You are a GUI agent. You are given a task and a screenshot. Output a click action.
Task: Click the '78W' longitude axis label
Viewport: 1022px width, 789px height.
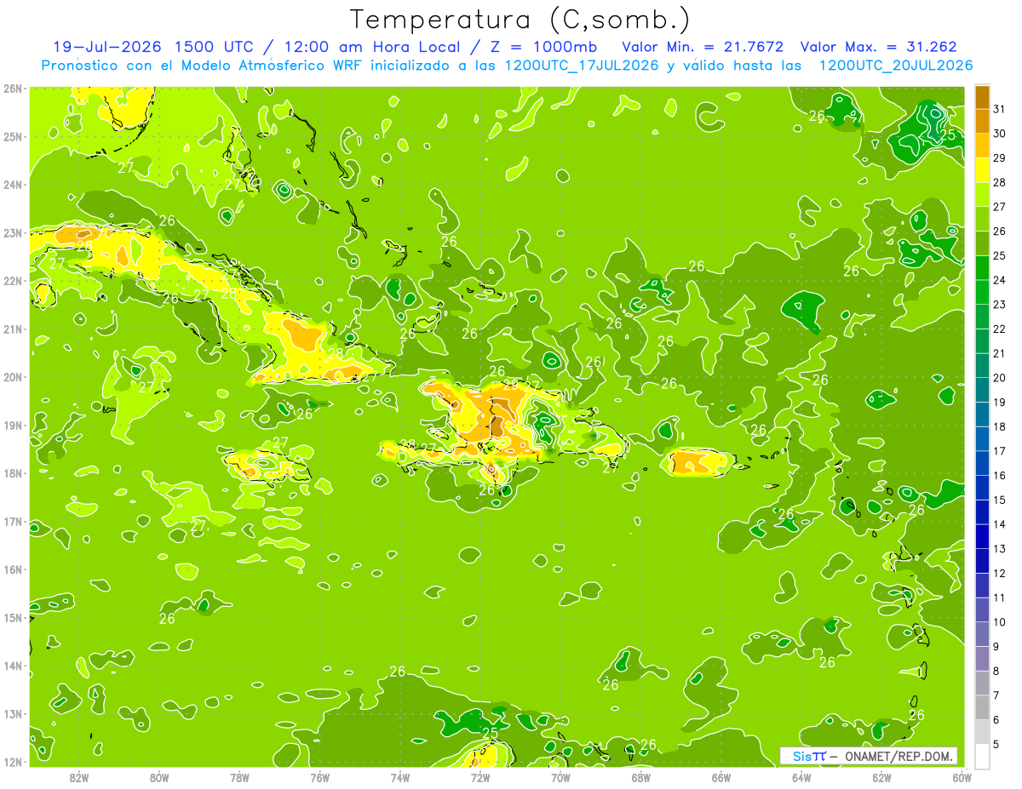[239, 777]
